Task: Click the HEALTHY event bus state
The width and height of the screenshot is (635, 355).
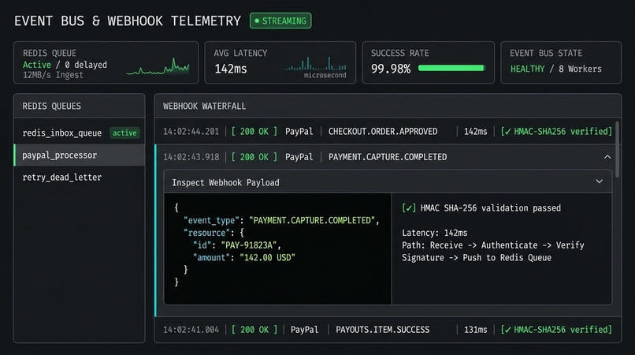Action: tap(528, 69)
